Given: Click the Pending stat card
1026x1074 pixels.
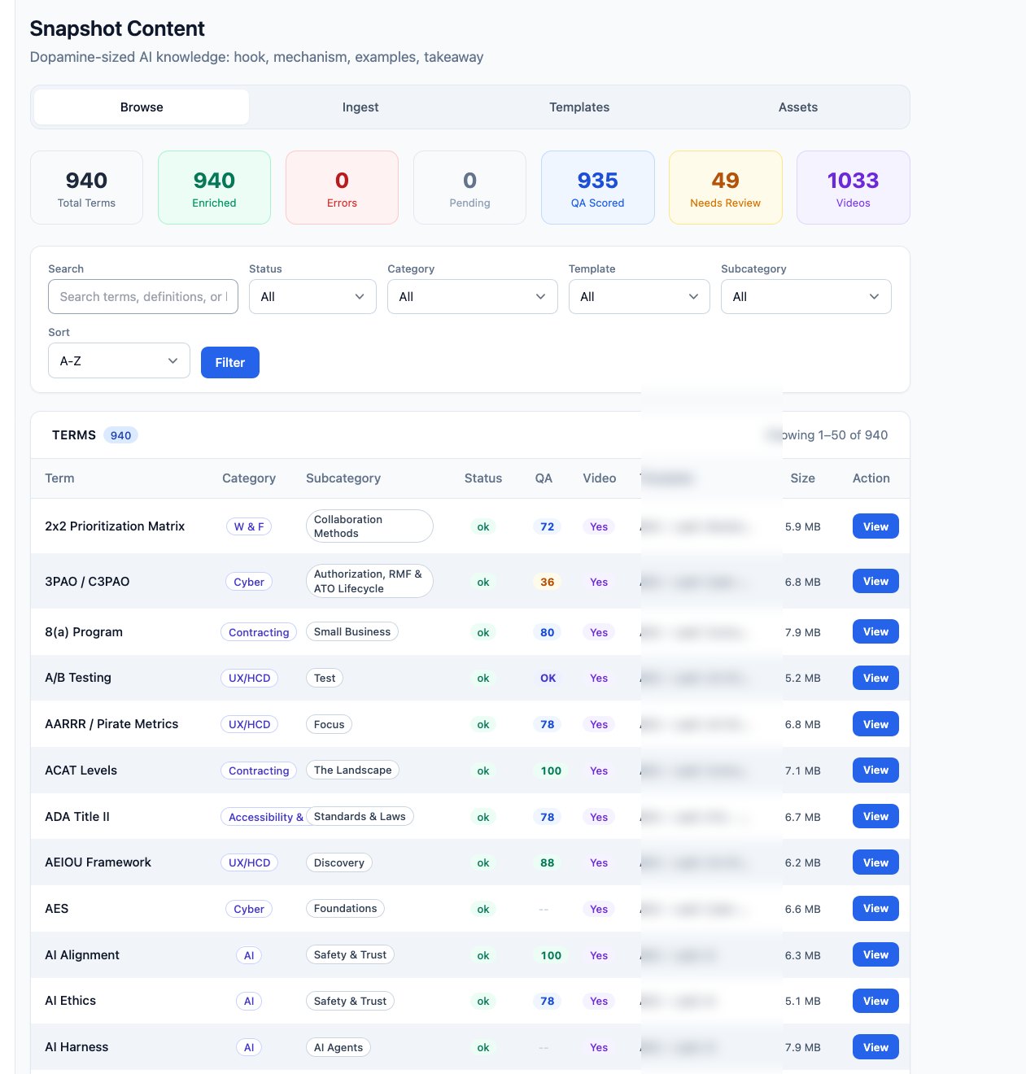Looking at the screenshot, I should (469, 188).
